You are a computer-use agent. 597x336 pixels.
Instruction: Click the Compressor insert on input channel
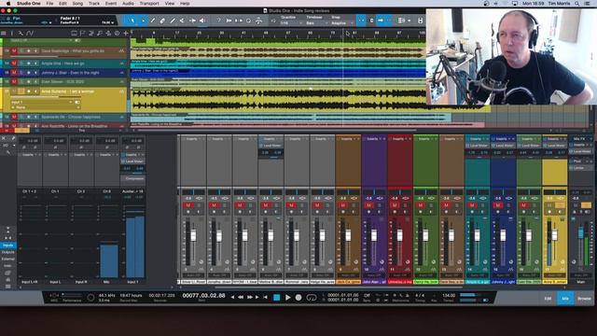[132, 178]
